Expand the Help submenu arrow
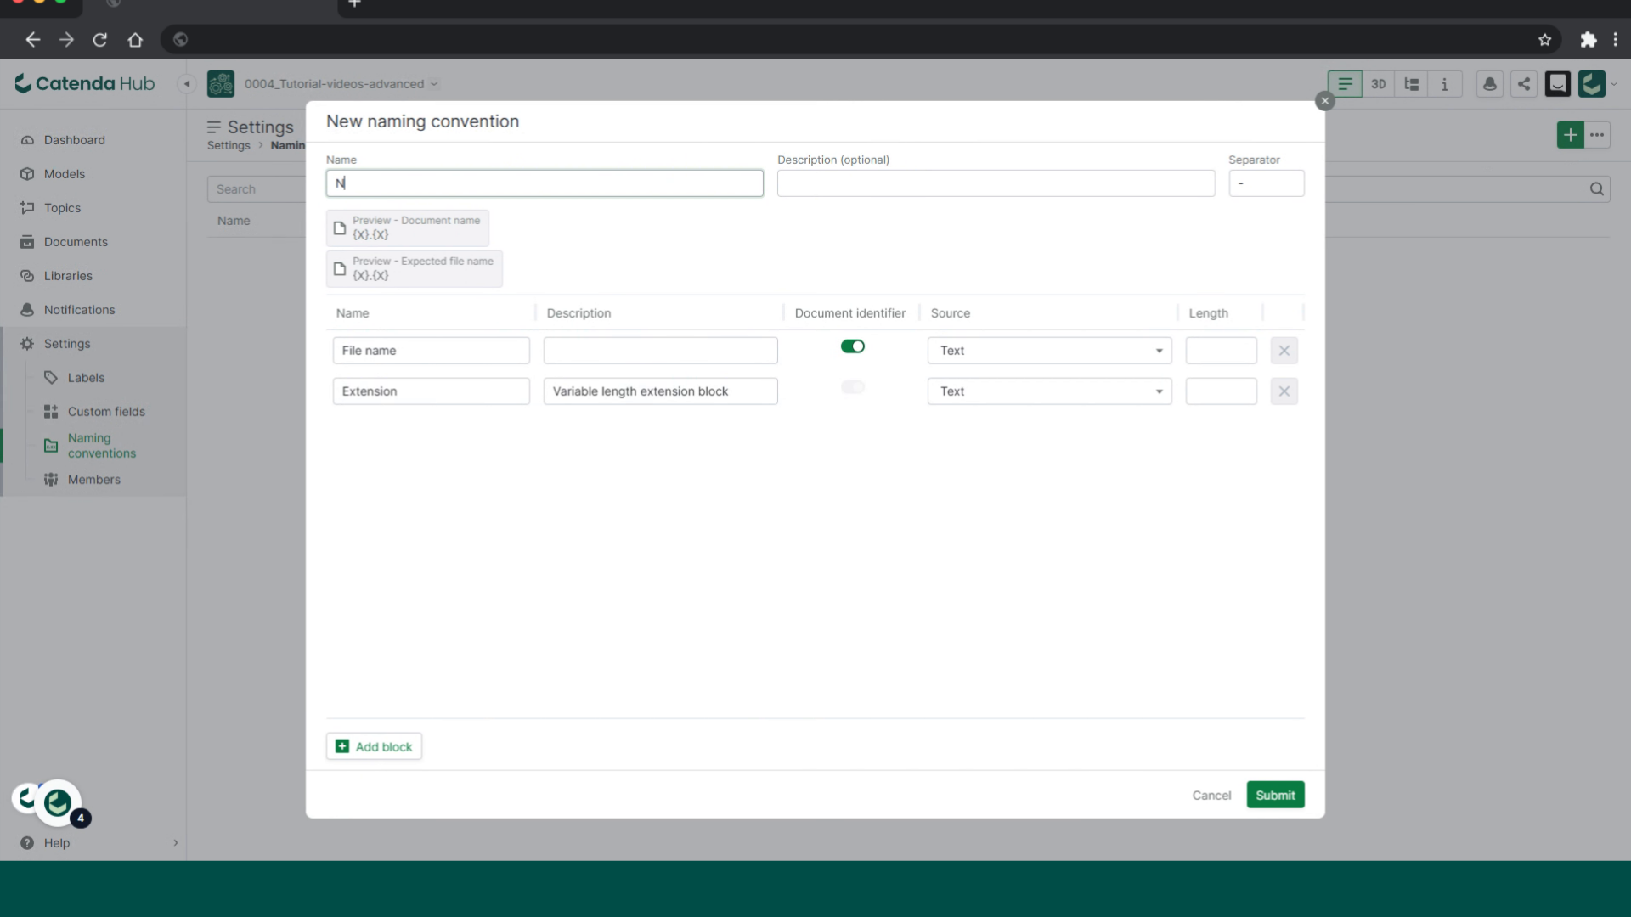This screenshot has height=917, width=1631. pyautogui.click(x=176, y=843)
